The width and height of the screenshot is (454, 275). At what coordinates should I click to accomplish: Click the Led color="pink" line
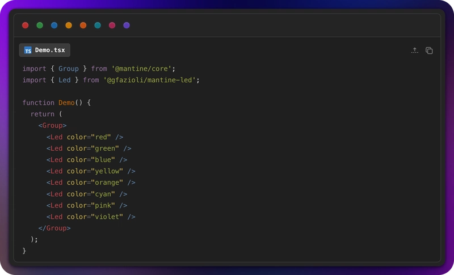tap(87, 205)
